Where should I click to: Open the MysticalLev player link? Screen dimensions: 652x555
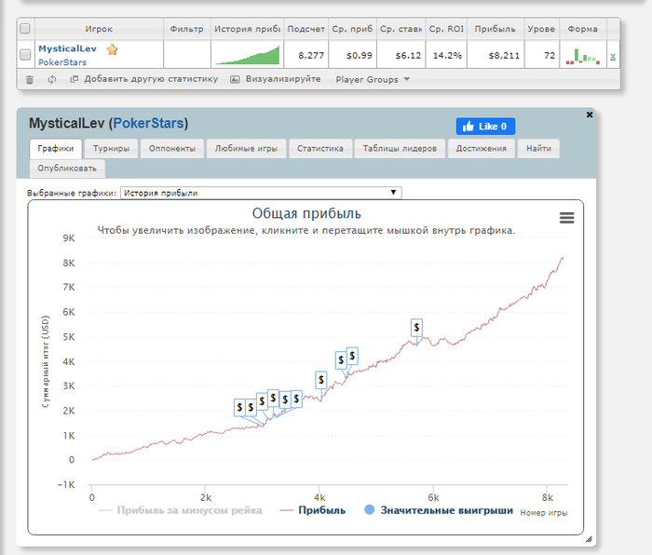67,48
